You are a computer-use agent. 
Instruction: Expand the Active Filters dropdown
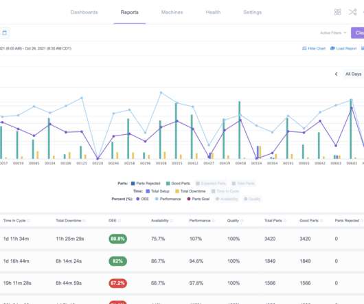tap(333, 33)
